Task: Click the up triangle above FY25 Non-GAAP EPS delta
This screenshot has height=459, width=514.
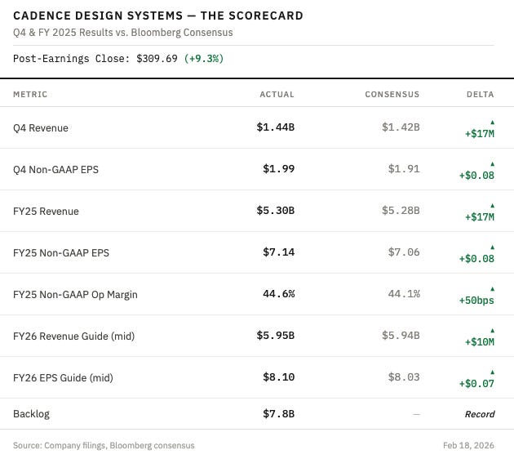Action: (x=492, y=247)
